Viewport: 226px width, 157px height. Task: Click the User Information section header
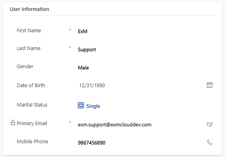pos(29,9)
